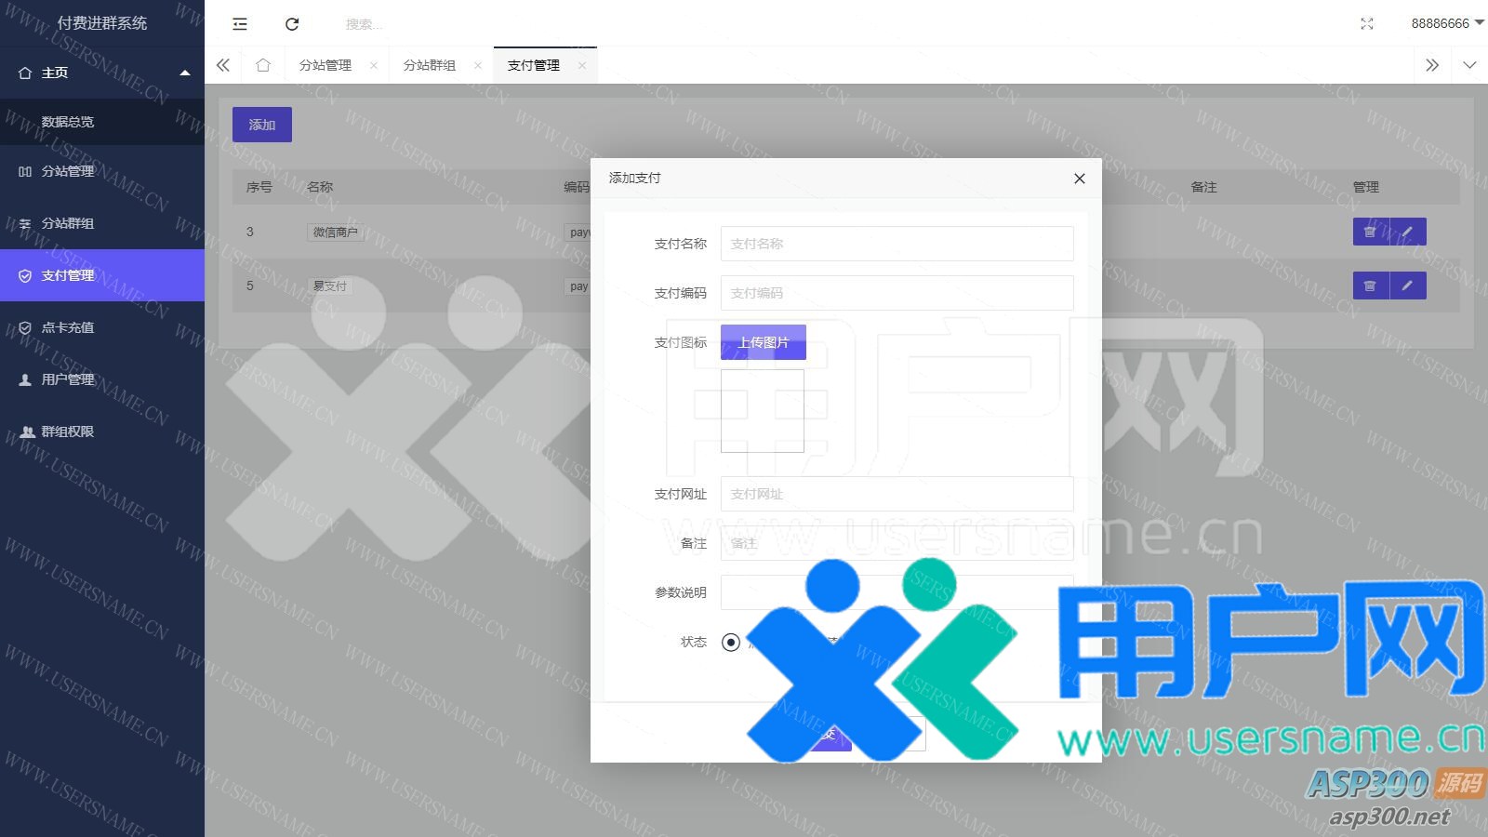Delete the 易支付 row with trash icon
This screenshot has width=1488, height=837.
[x=1371, y=286]
